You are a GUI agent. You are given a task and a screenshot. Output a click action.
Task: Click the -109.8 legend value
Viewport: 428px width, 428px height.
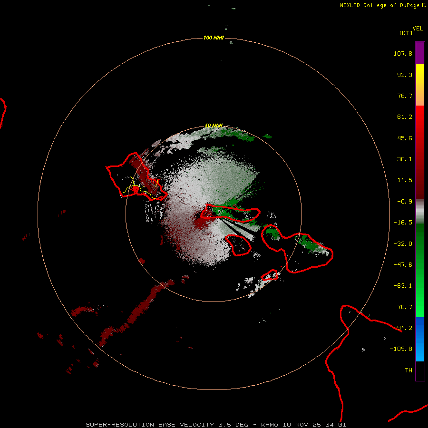point(401,349)
